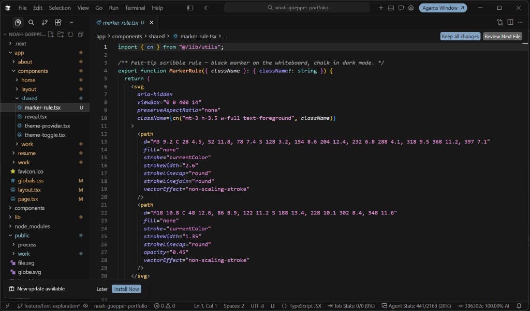Open the Explorer view icon

point(18,22)
